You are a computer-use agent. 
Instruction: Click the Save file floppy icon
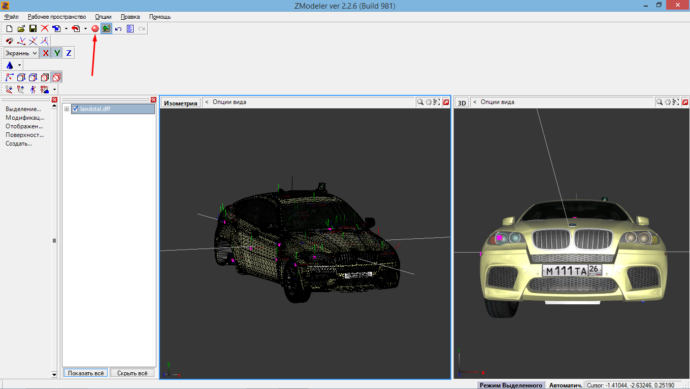[x=33, y=29]
